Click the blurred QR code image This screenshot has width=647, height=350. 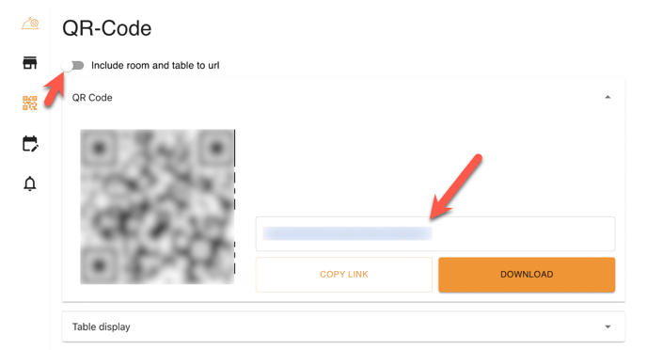coord(157,207)
